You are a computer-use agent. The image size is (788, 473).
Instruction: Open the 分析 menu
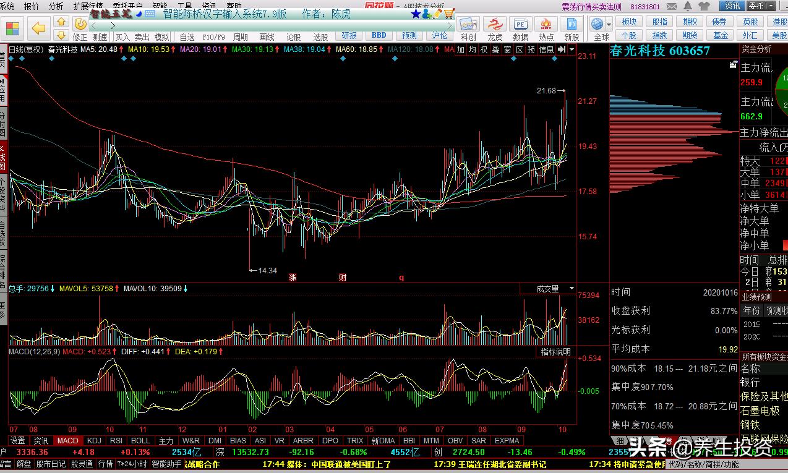click(56, 6)
